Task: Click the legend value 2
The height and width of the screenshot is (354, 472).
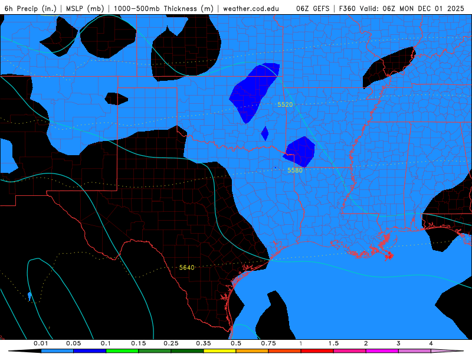Action: pos(366,343)
